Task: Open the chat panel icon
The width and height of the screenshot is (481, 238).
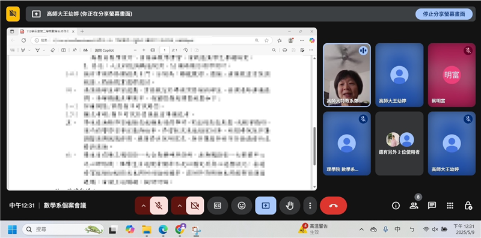Action: [x=432, y=206]
